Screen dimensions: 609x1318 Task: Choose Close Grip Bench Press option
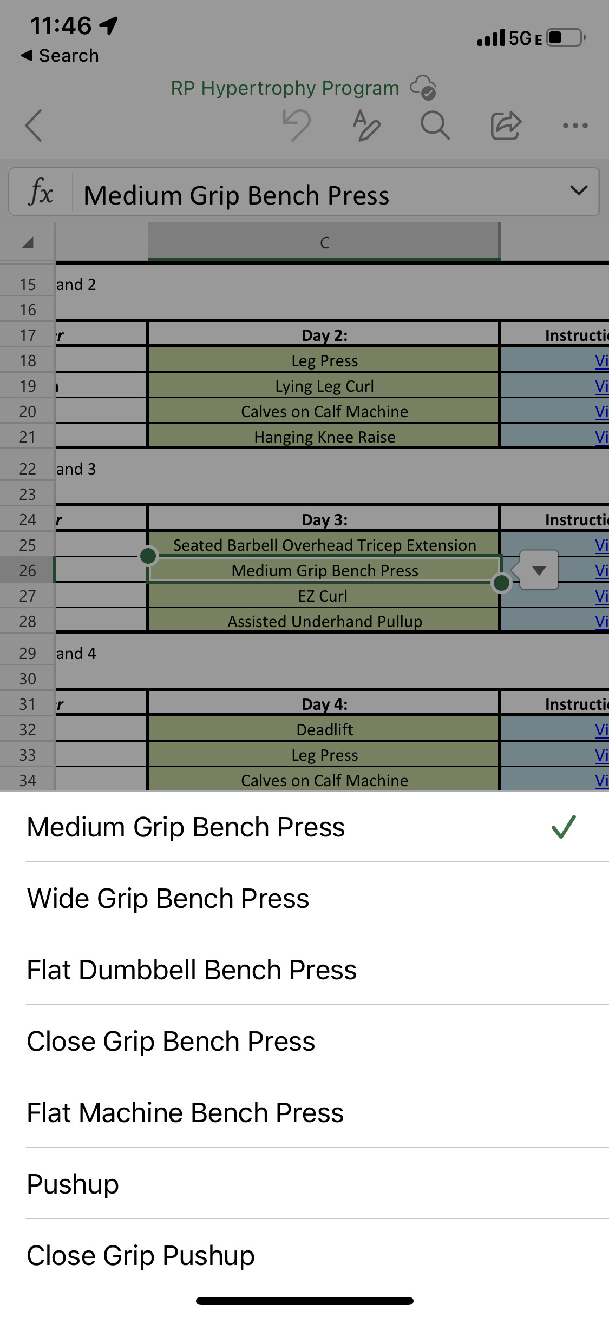[x=171, y=1041]
